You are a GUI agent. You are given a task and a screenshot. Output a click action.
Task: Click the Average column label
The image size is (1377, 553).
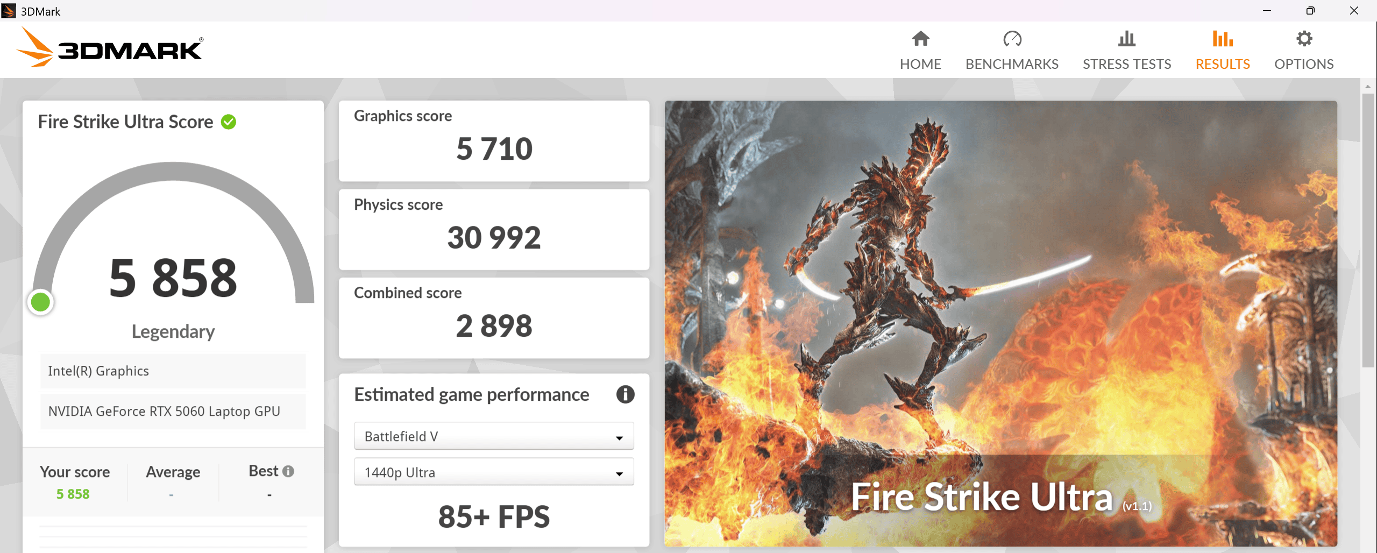click(x=173, y=472)
